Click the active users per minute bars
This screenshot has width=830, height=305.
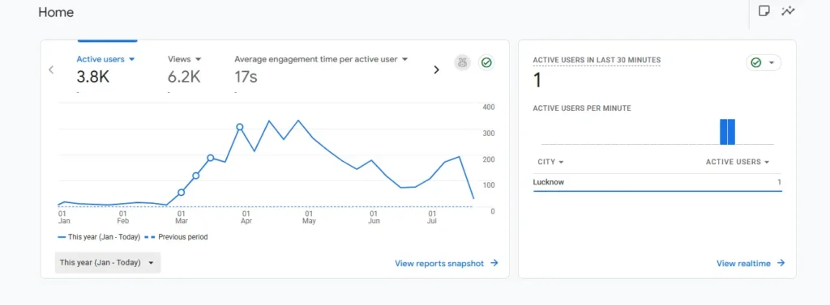coord(727,132)
